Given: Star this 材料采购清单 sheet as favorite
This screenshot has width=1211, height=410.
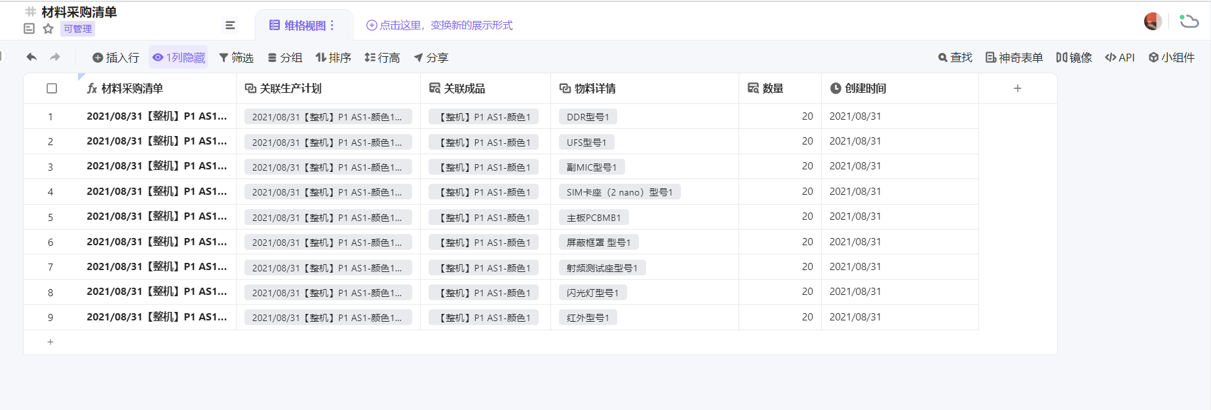Looking at the screenshot, I should tap(48, 29).
